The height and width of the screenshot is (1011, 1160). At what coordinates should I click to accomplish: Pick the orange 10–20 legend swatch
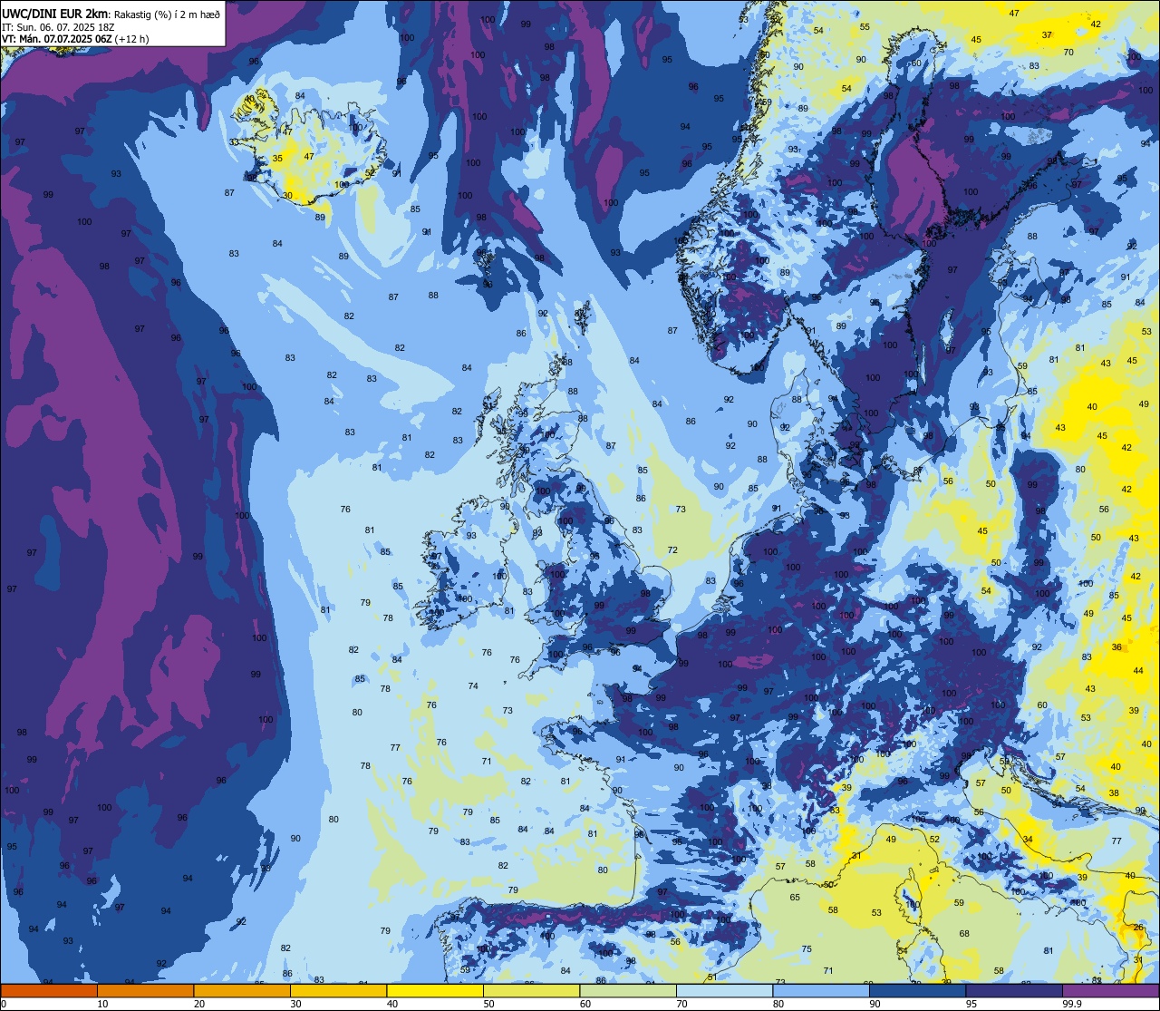(145, 990)
